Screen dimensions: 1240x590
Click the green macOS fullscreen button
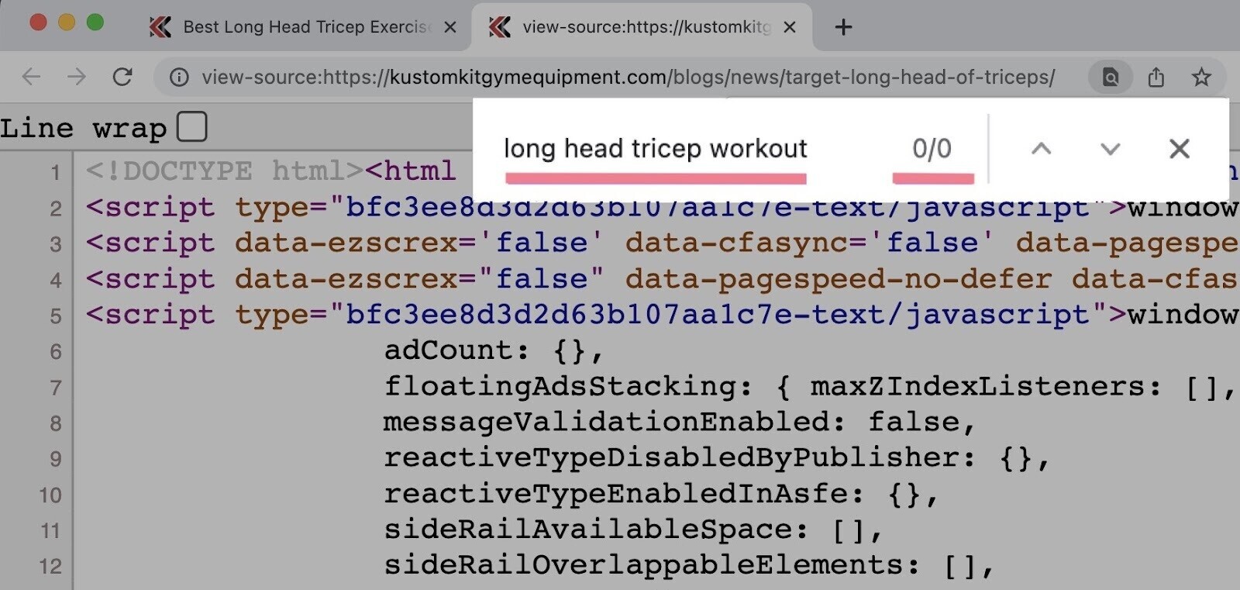tap(95, 22)
